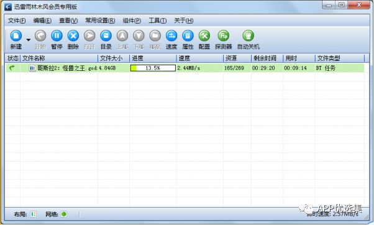The width and height of the screenshot is (374, 225).
Task: Open the 关于(H) menu
Action: 183,21
